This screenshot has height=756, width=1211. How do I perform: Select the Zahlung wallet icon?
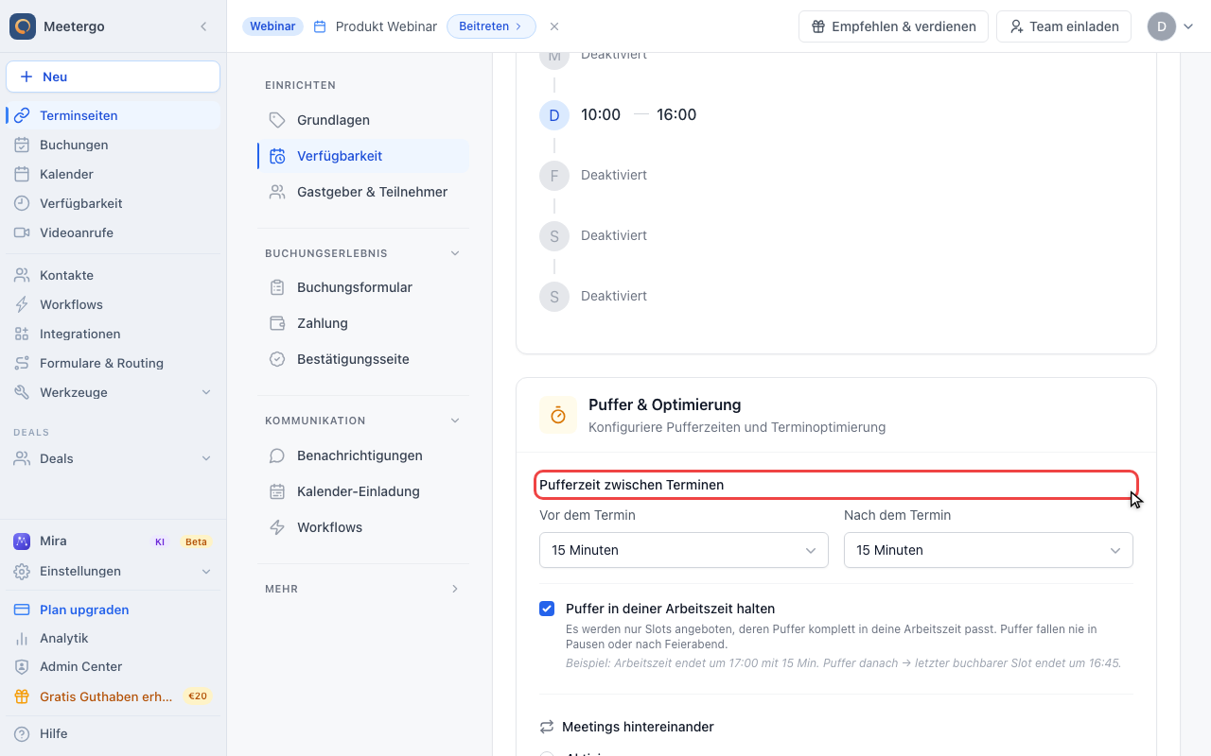pyautogui.click(x=277, y=323)
